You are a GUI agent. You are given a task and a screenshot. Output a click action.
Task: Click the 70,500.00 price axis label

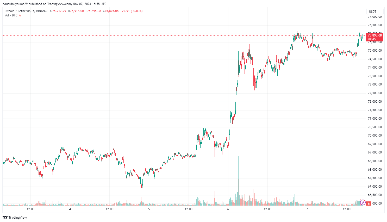coord(375,127)
